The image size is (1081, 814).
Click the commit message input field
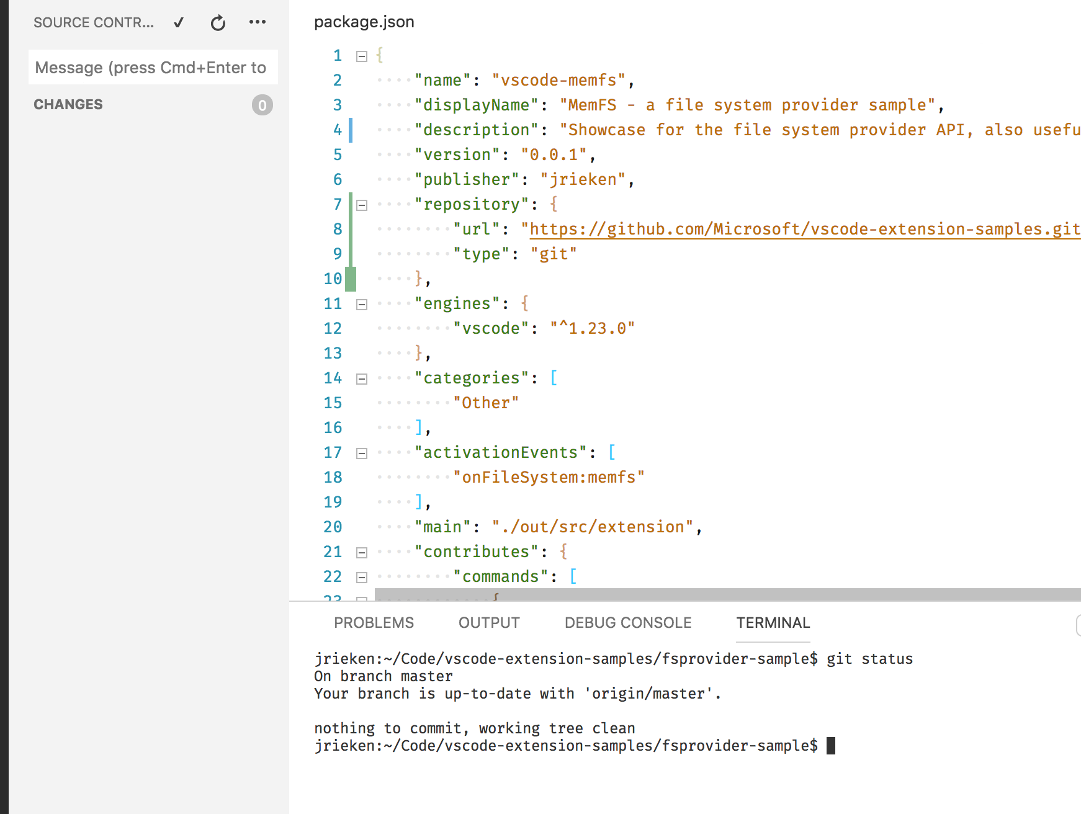152,67
